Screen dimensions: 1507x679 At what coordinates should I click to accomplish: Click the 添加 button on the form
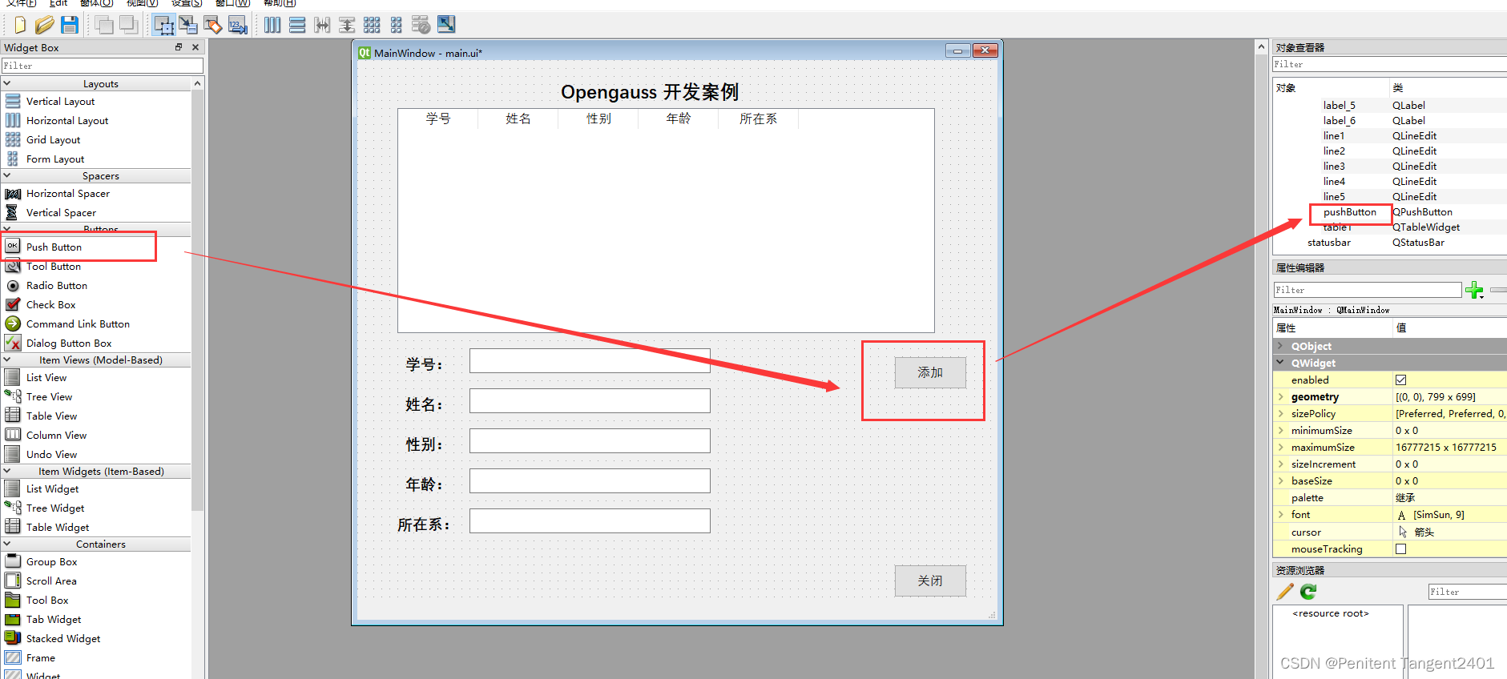point(930,372)
